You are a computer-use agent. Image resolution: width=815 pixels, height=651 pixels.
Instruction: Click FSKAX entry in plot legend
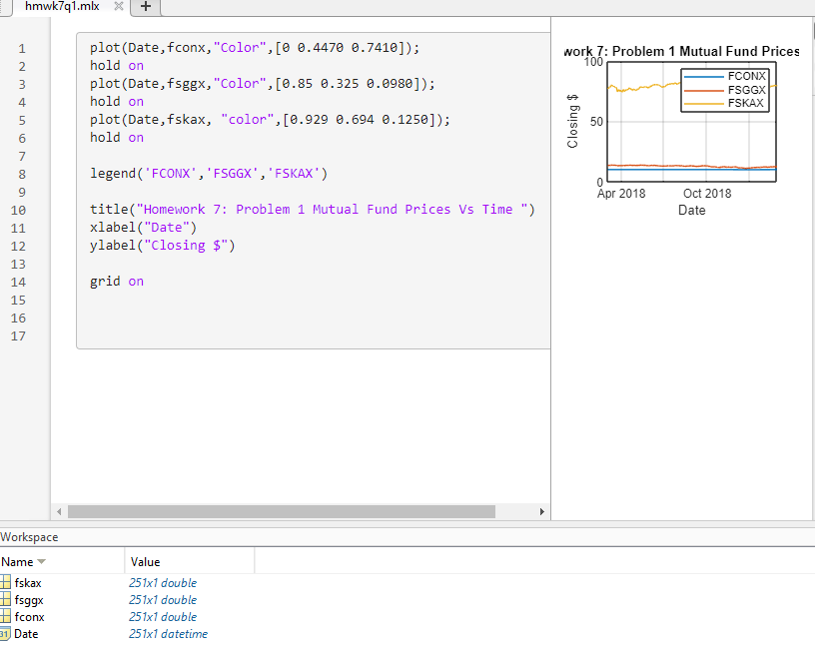pyautogui.click(x=745, y=104)
